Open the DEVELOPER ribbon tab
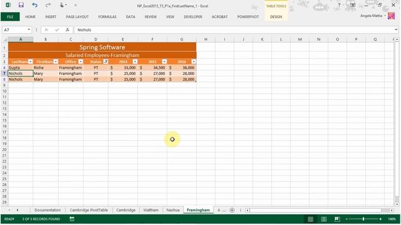Viewport: 401px width, 225px height. coord(193,17)
